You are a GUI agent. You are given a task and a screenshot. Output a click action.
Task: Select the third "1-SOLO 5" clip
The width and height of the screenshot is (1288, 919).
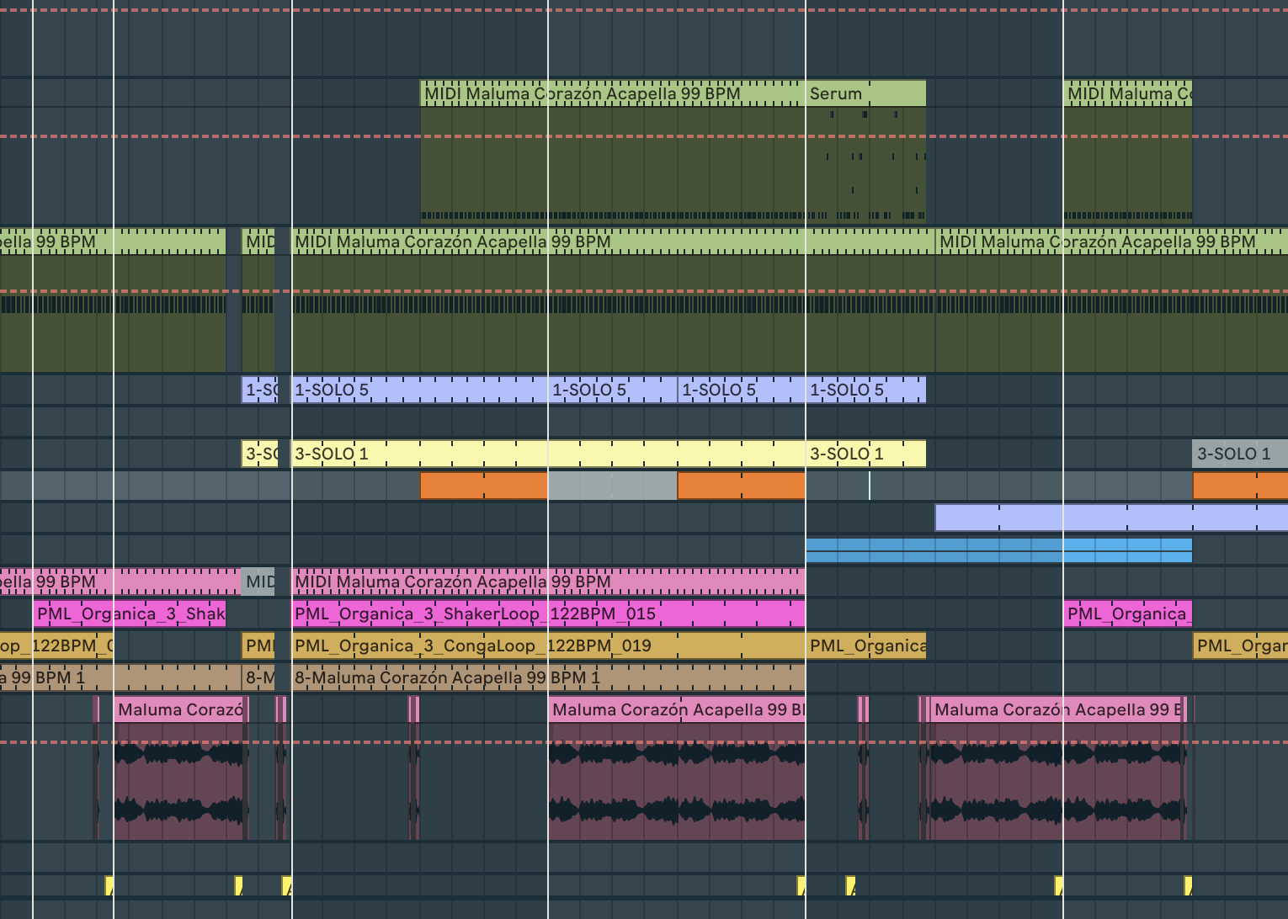click(742, 390)
